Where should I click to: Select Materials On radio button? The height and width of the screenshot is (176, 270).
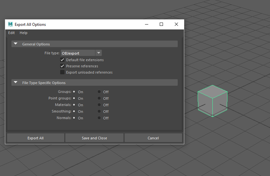click(x=74, y=105)
